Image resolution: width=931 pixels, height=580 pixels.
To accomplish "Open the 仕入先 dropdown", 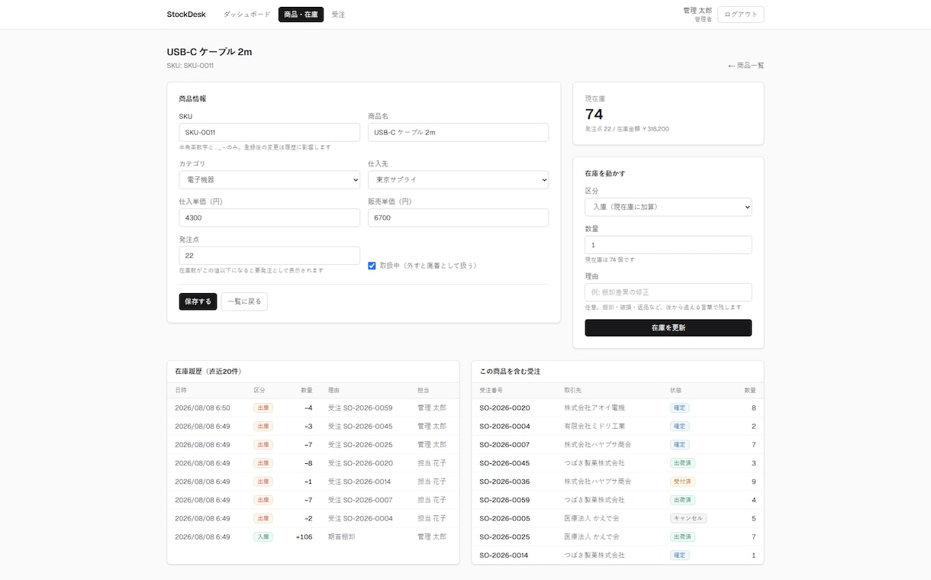I will (458, 179).
